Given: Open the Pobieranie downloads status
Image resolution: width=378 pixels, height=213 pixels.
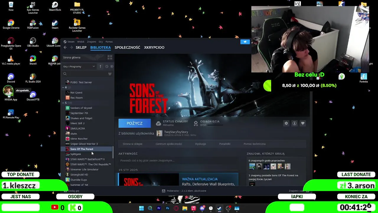Looking at the screenshot, I should click(184, 191).
